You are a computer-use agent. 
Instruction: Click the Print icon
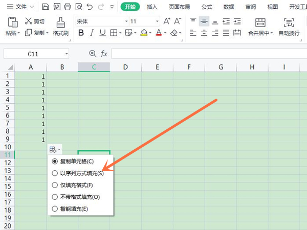coord(67,7)
